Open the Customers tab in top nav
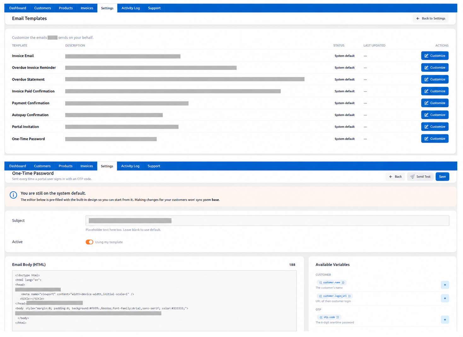The image size is (463, 337). (43, 8)
